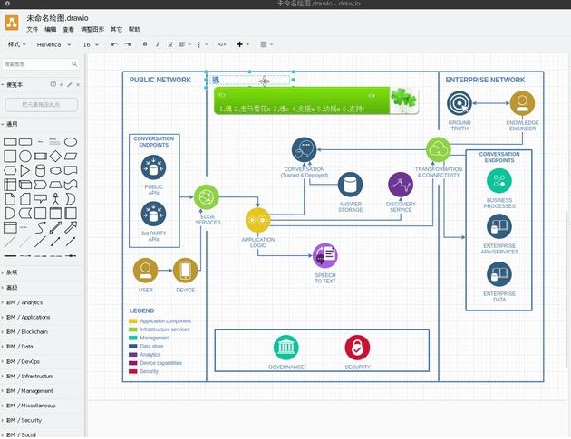Click the Speech to Text purple icon

tap(324, 255)
